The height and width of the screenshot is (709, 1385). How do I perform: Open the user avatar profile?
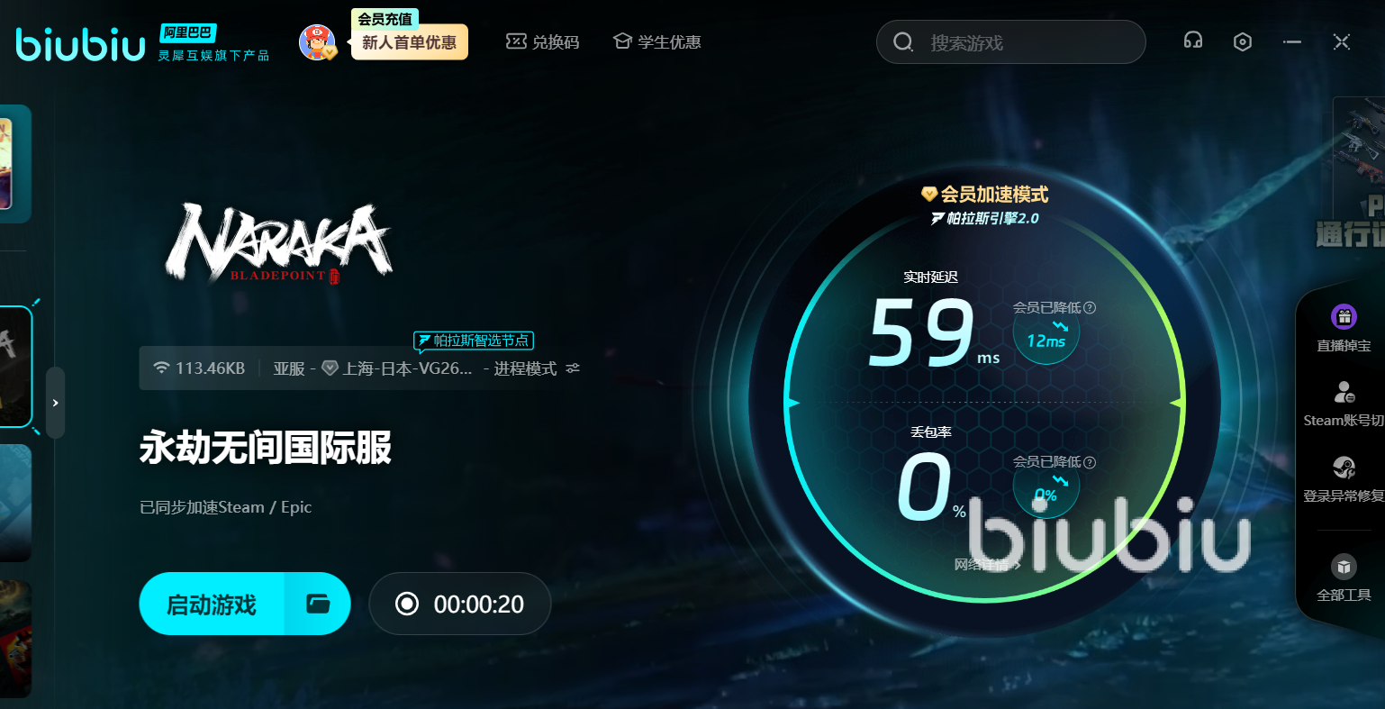tap(317, 42)
